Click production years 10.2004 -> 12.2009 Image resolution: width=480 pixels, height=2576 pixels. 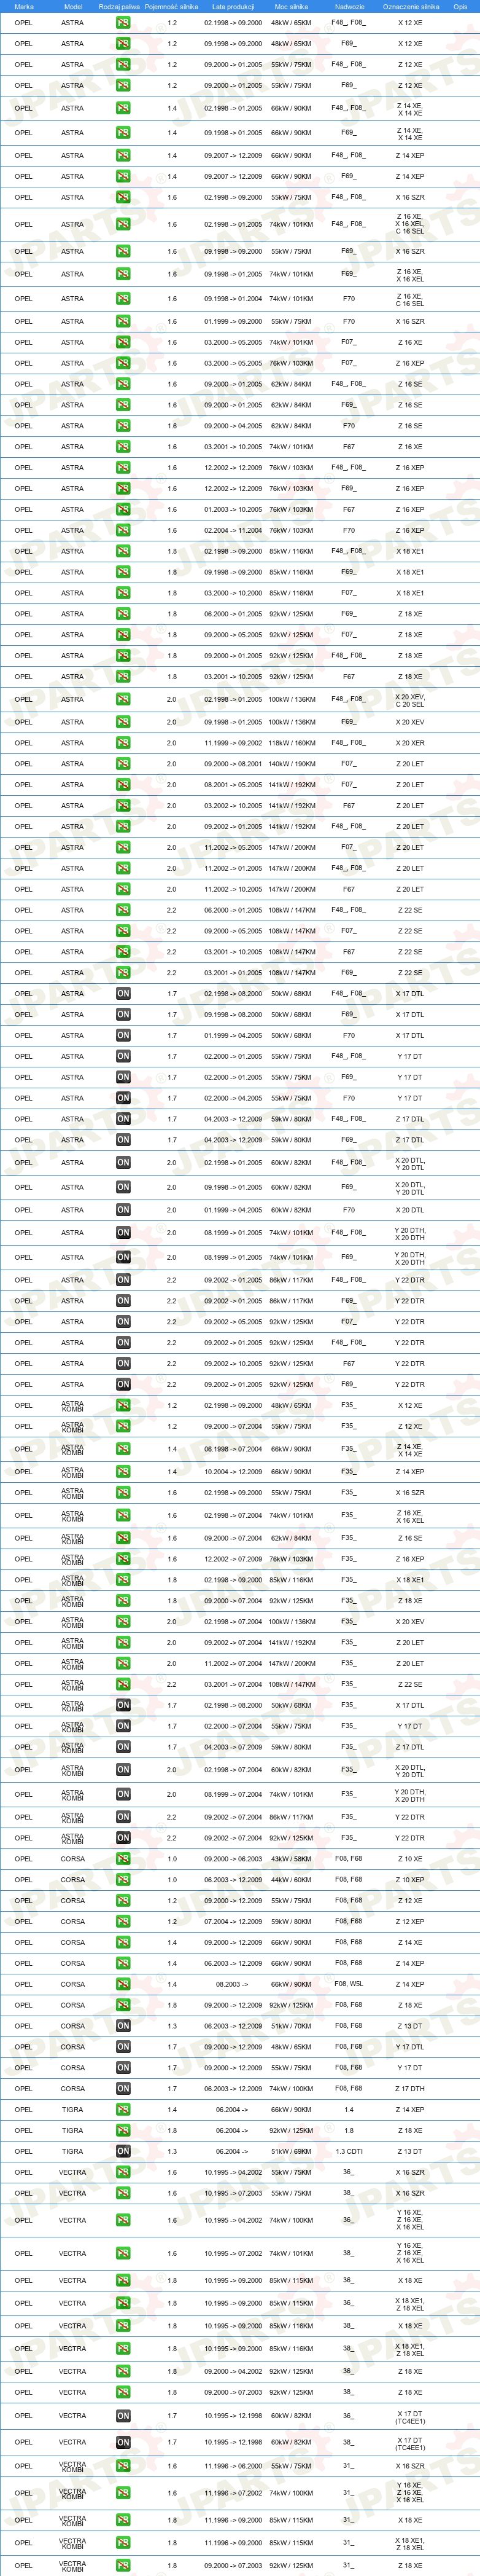click(x=233, y=1472)
